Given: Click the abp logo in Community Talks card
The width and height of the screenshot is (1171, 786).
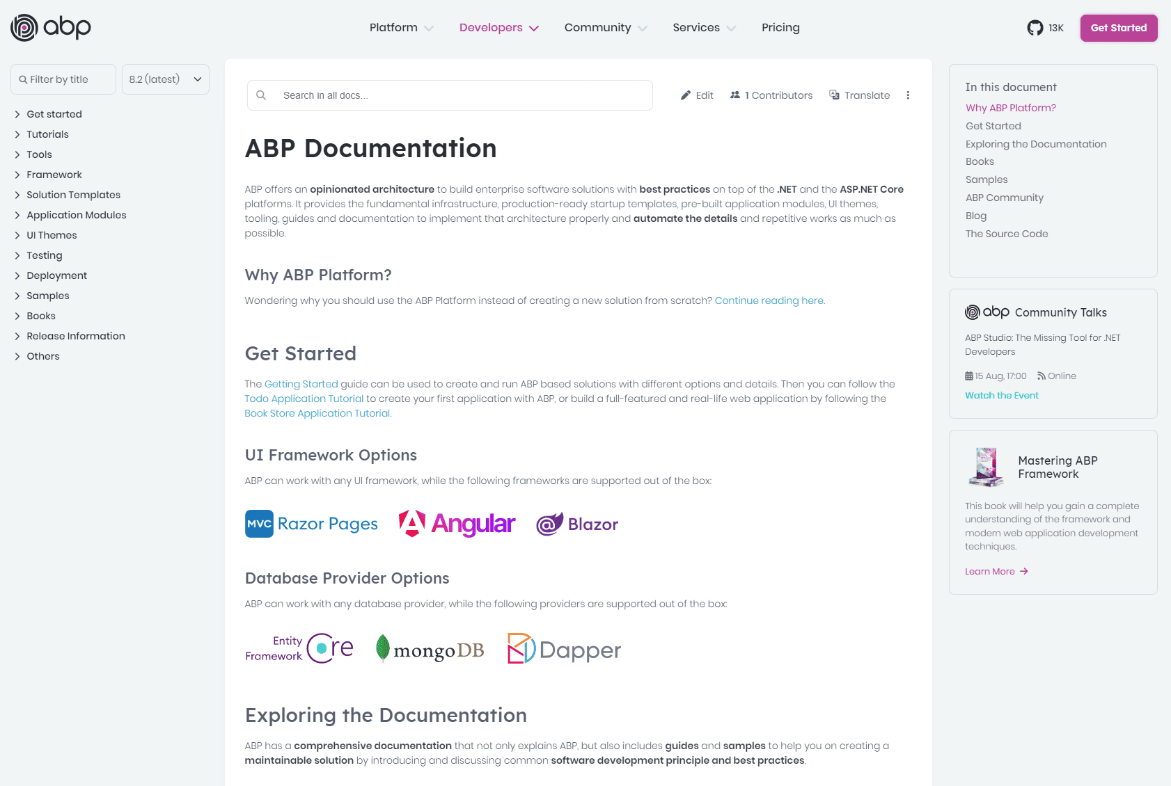Looking at the screenshot, I should pyautogui.click(x=987, y=312).
